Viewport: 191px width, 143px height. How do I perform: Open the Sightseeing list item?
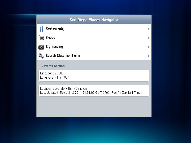[x=94, y=47]
